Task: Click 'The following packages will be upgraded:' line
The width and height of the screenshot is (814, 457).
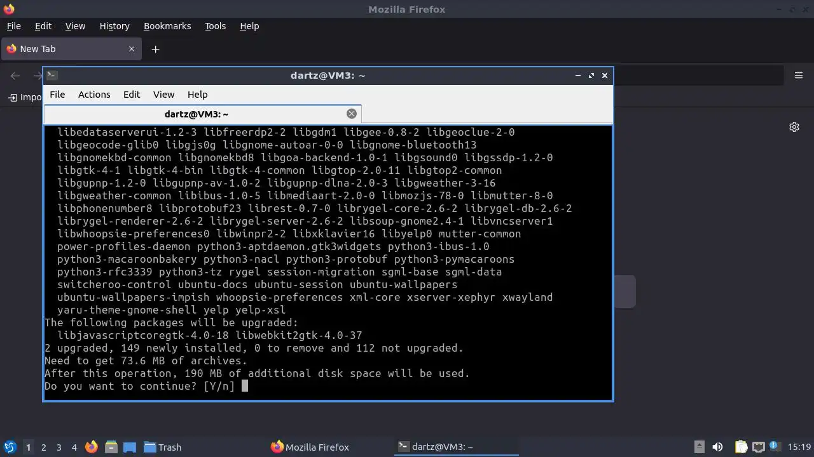Action: point(171,322)
